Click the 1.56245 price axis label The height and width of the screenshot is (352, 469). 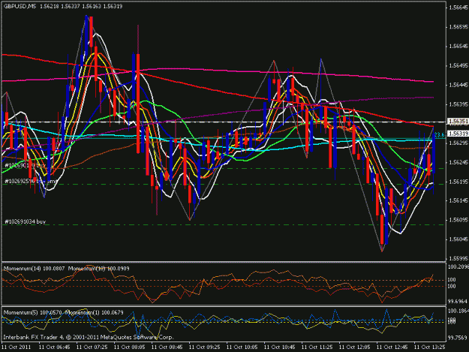click(458, 162)
